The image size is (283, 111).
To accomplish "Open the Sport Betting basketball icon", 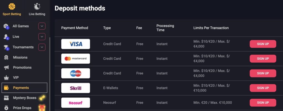I will (x=12, y=6).
